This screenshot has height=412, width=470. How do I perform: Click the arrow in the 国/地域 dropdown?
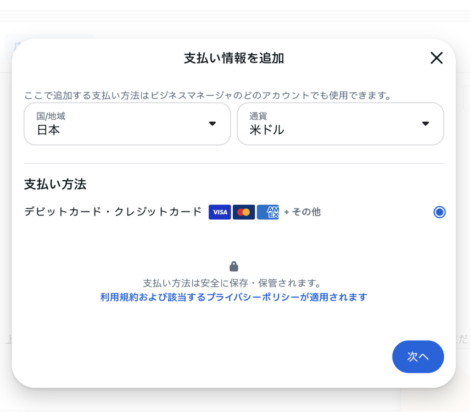212,124
